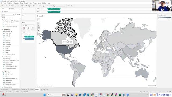Open the Color card in Marks

24,29
